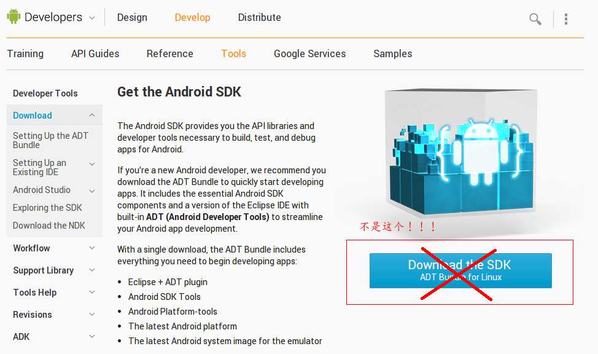Open the API Guides tab
This screenshot has height=354, width=598.
pos(95,54)
